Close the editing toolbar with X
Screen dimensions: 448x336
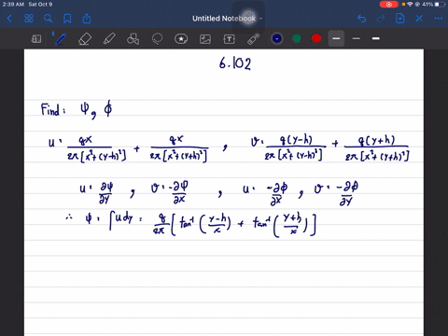419,19
